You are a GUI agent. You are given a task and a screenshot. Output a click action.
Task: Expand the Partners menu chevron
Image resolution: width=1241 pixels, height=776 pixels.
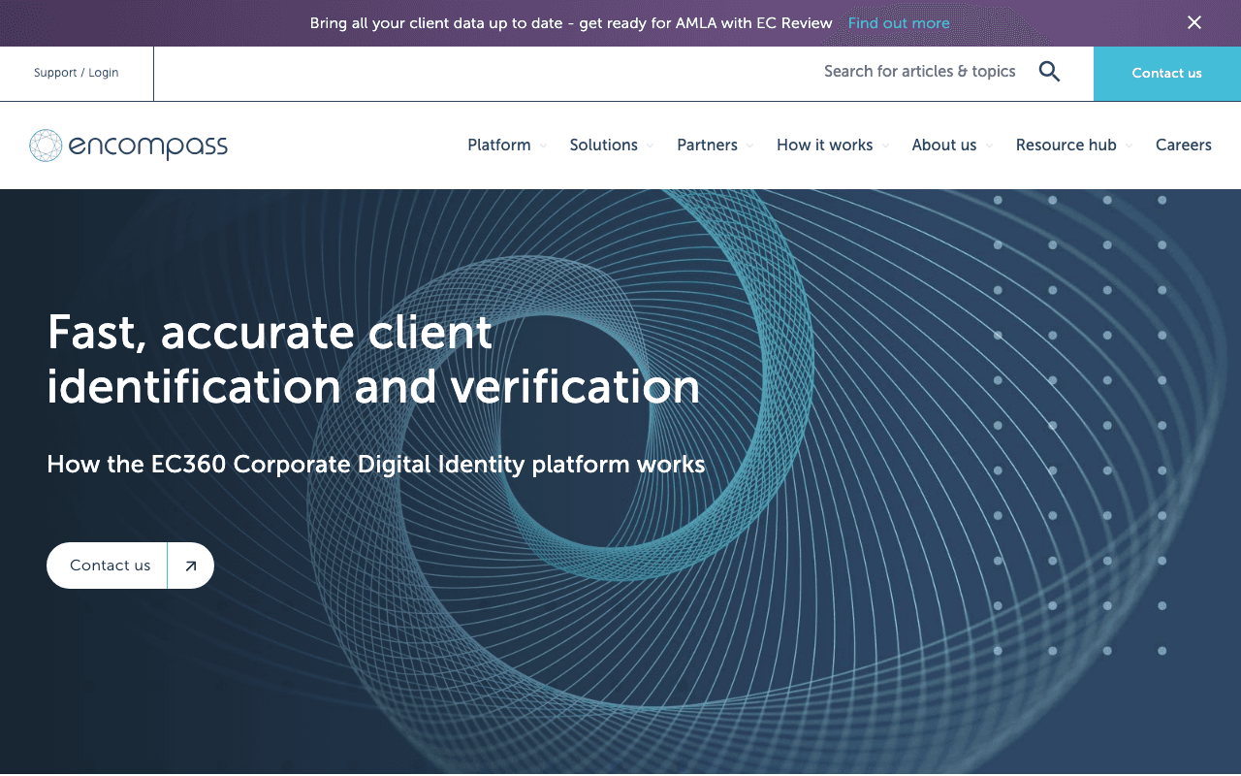(x=749, y=146)
